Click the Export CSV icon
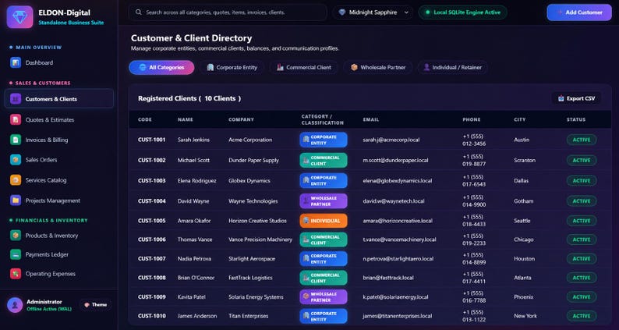The height and width of the screenshot is (330, 619). (x=561, y=98)
